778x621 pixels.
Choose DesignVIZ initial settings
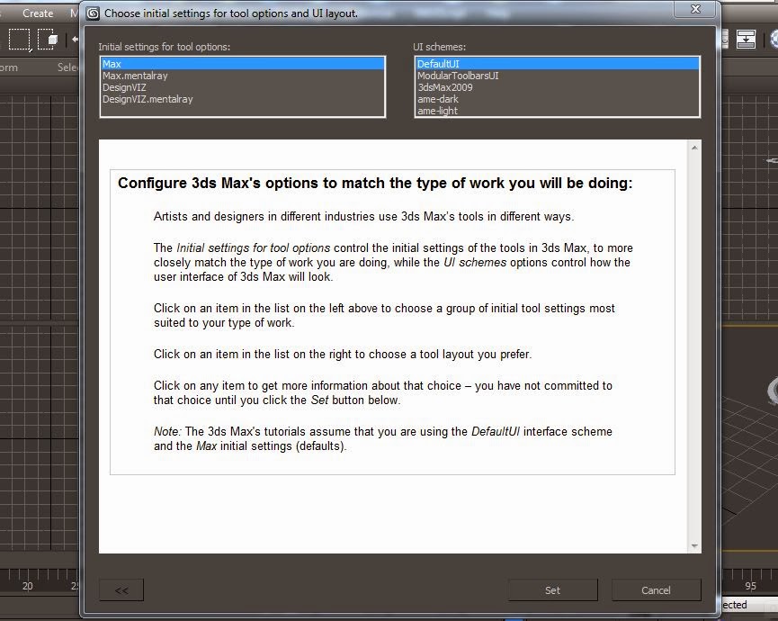coord(243,87)
